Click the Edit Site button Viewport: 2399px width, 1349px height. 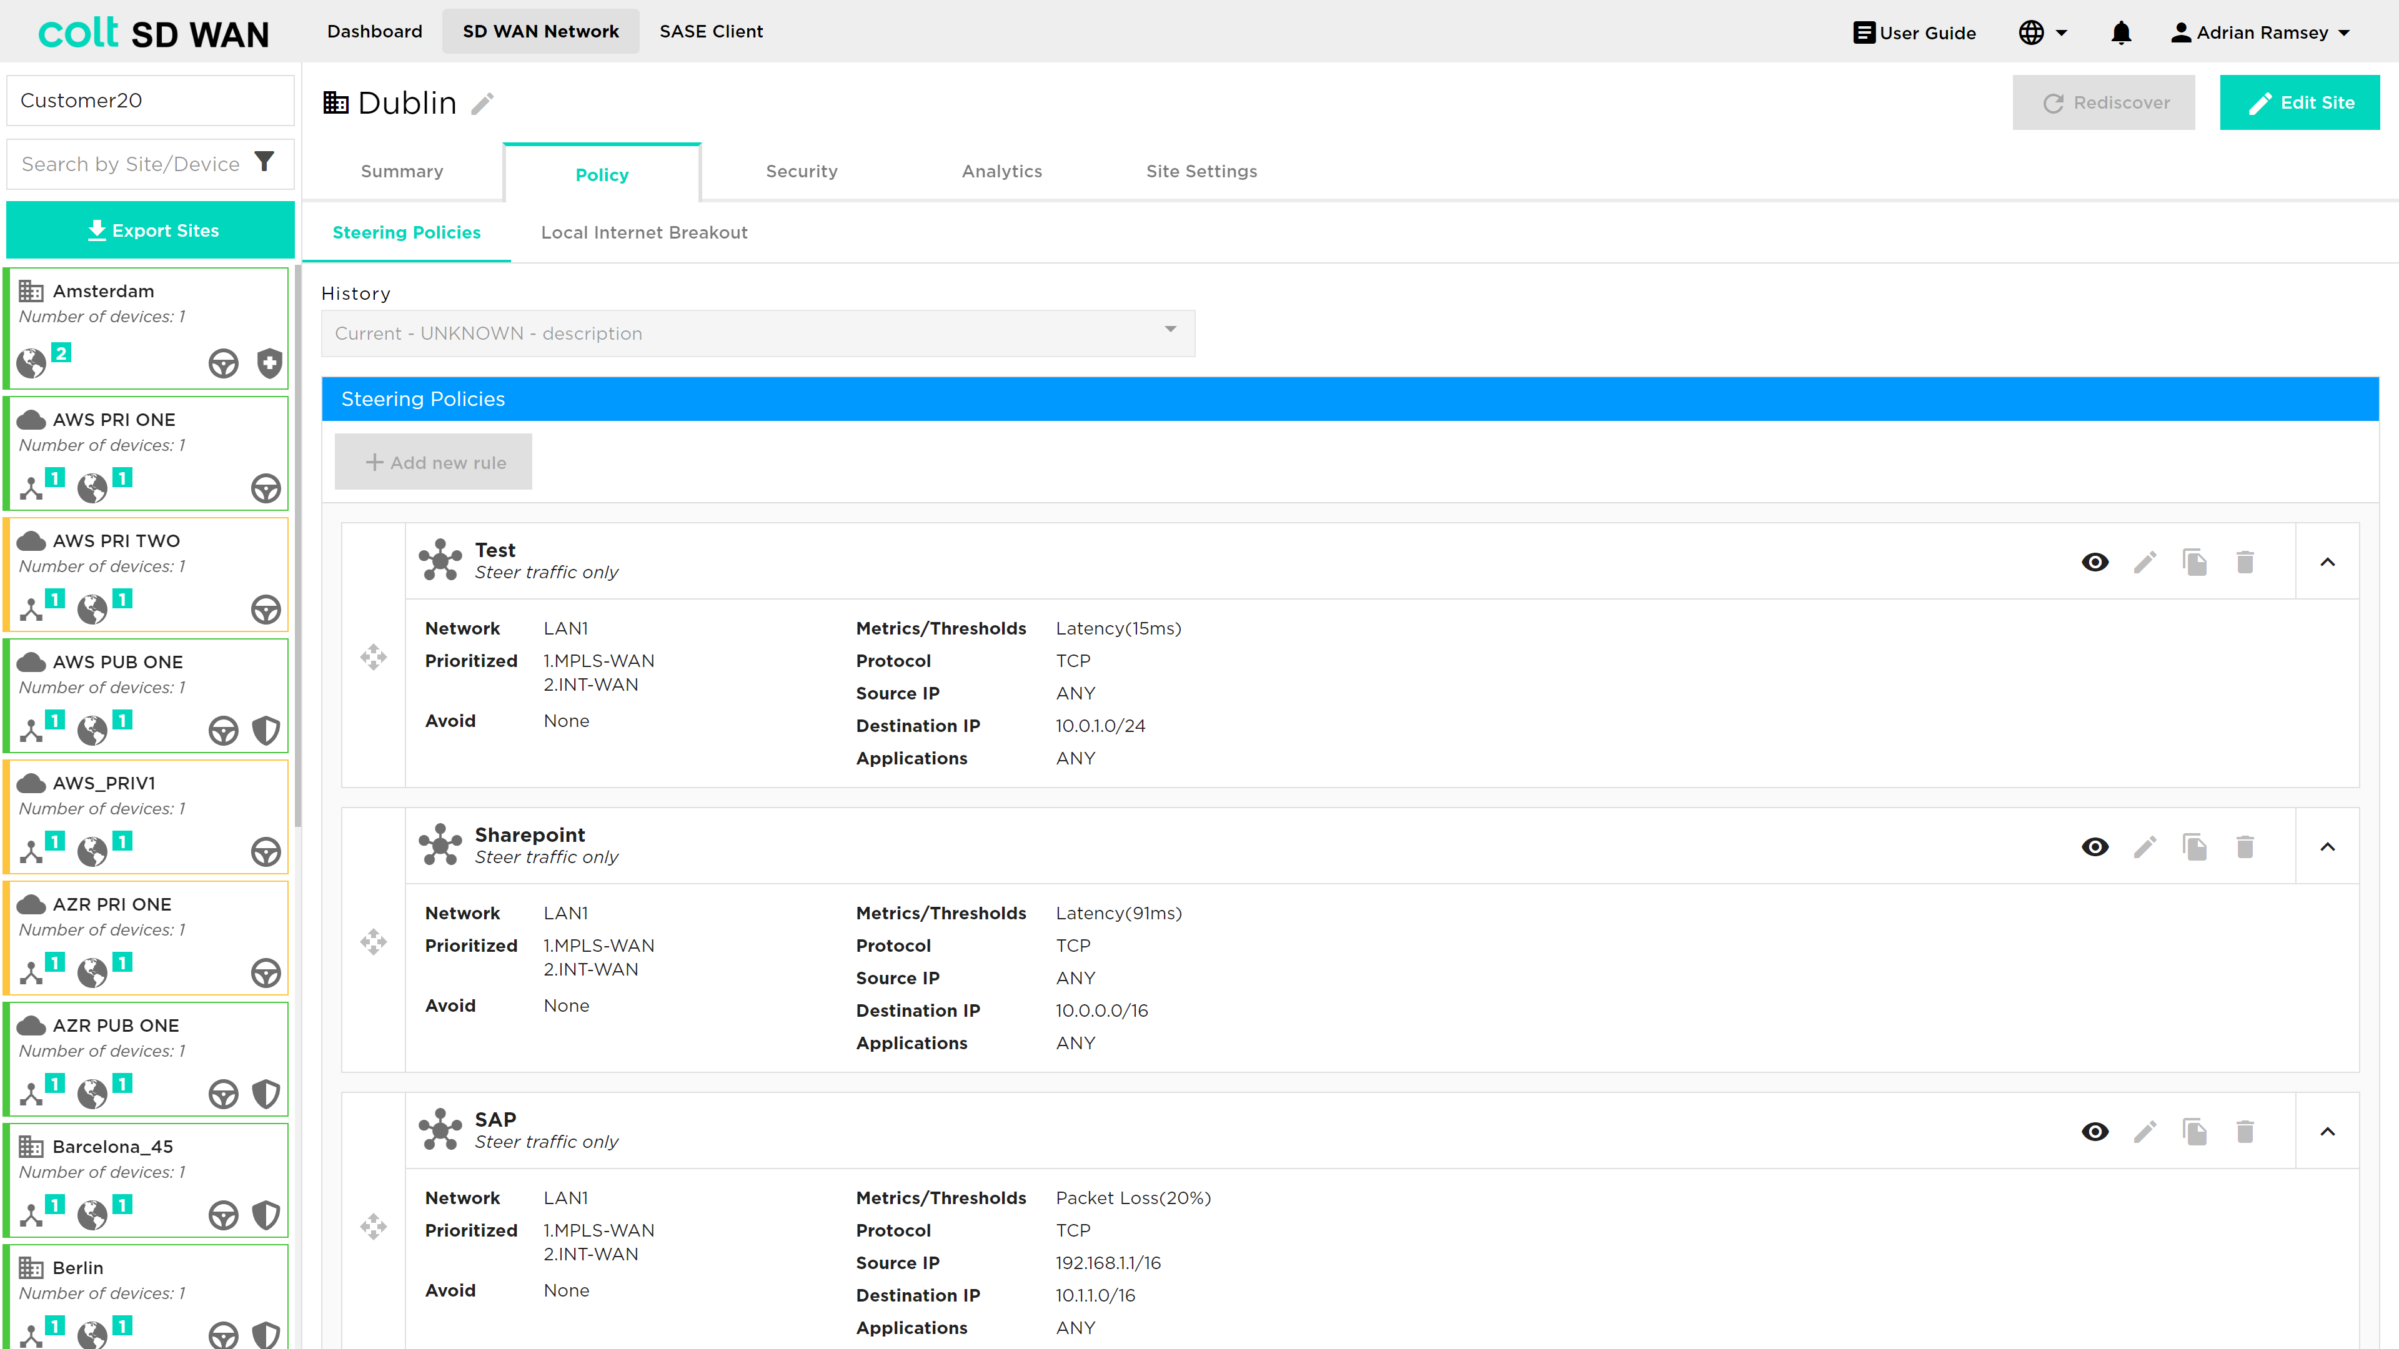pyautogui.click(x=2299, y=102)
